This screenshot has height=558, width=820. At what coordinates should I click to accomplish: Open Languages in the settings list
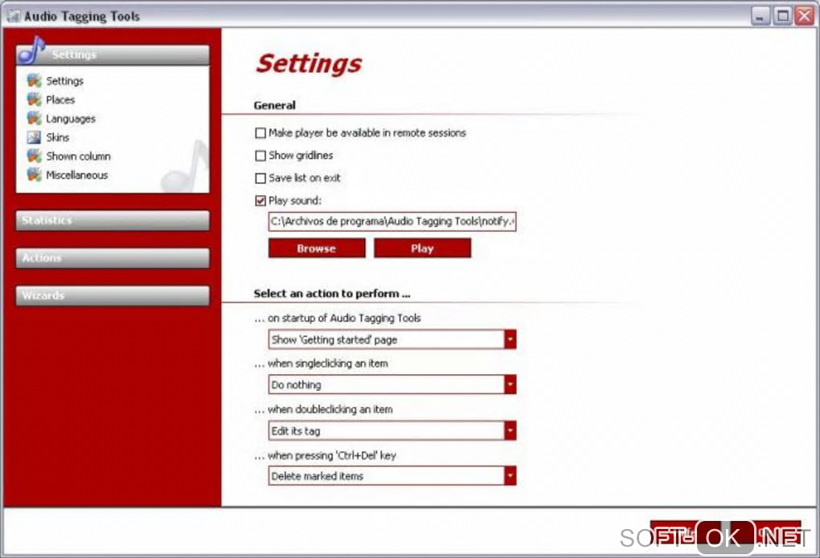(x=71, y=119)
